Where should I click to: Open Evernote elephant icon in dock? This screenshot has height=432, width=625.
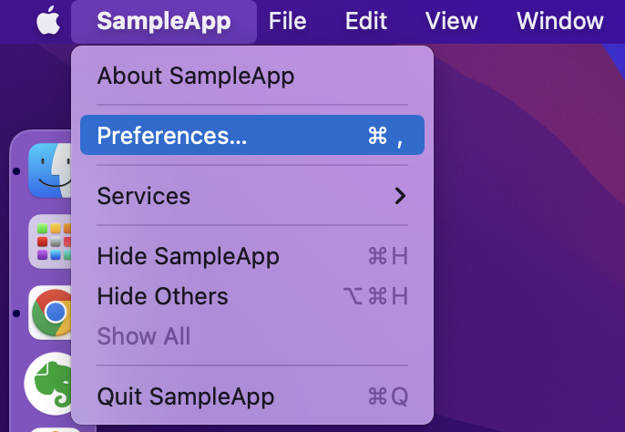(47, 384)
